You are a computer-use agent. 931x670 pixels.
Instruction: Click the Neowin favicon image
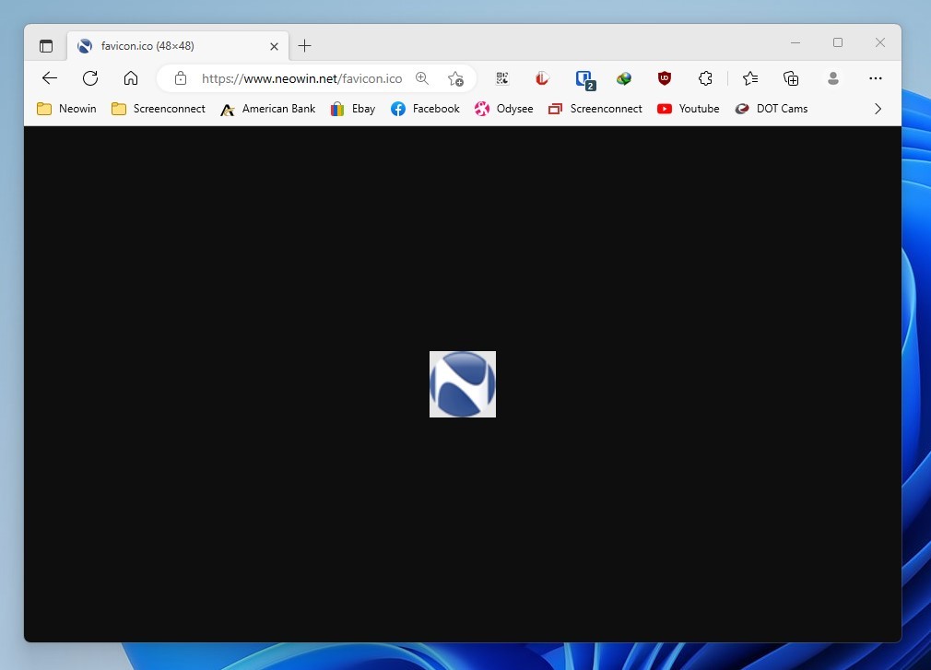point(463,384)
